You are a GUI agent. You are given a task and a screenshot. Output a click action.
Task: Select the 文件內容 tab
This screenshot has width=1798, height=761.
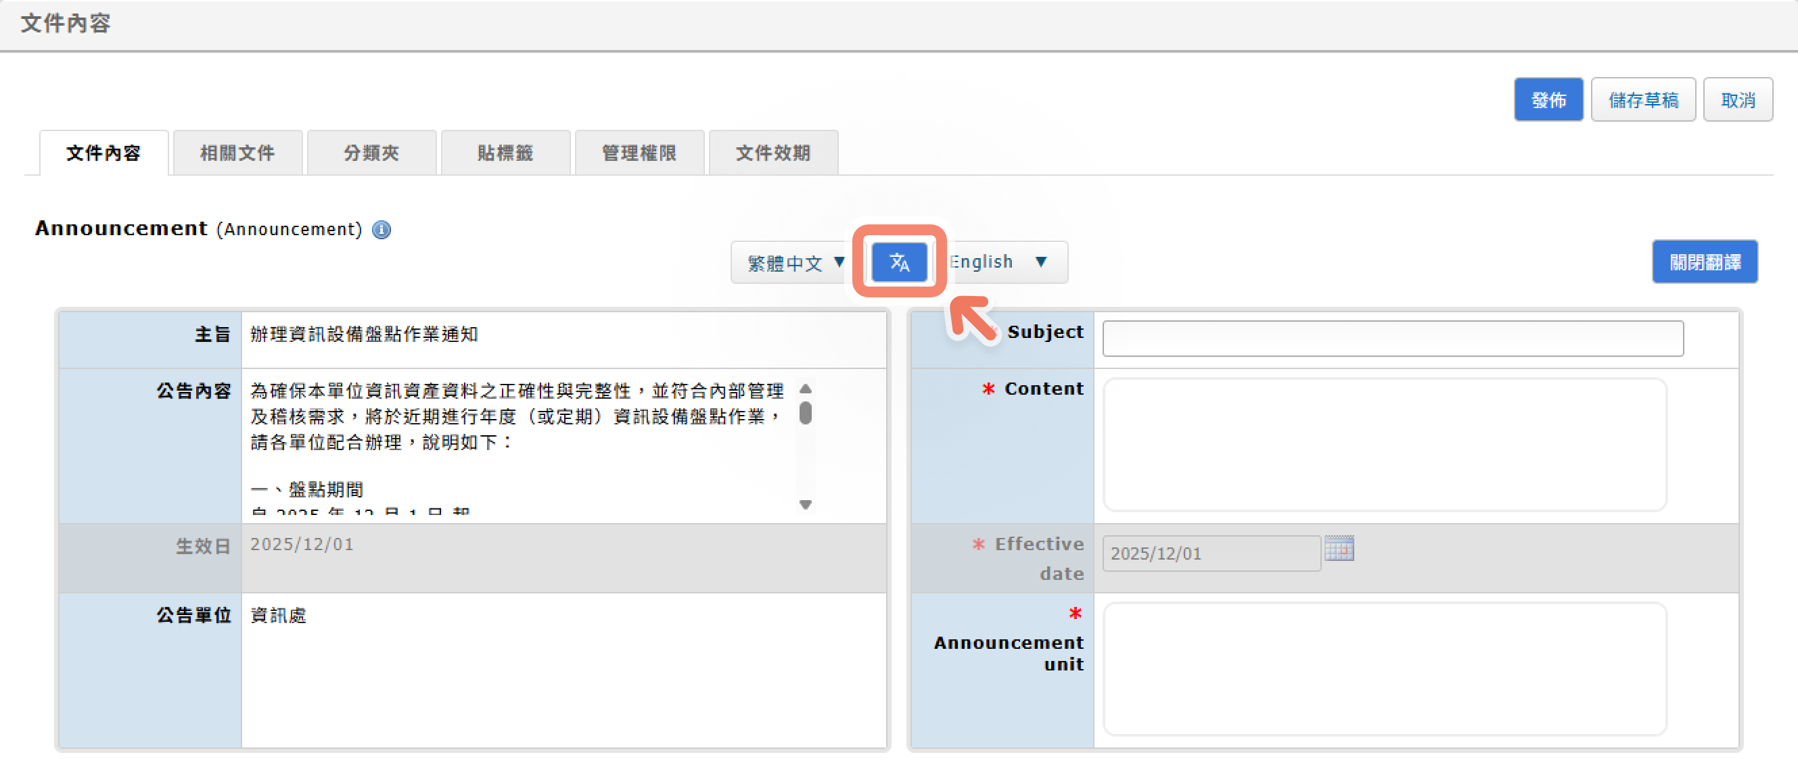tap(103, 153)
